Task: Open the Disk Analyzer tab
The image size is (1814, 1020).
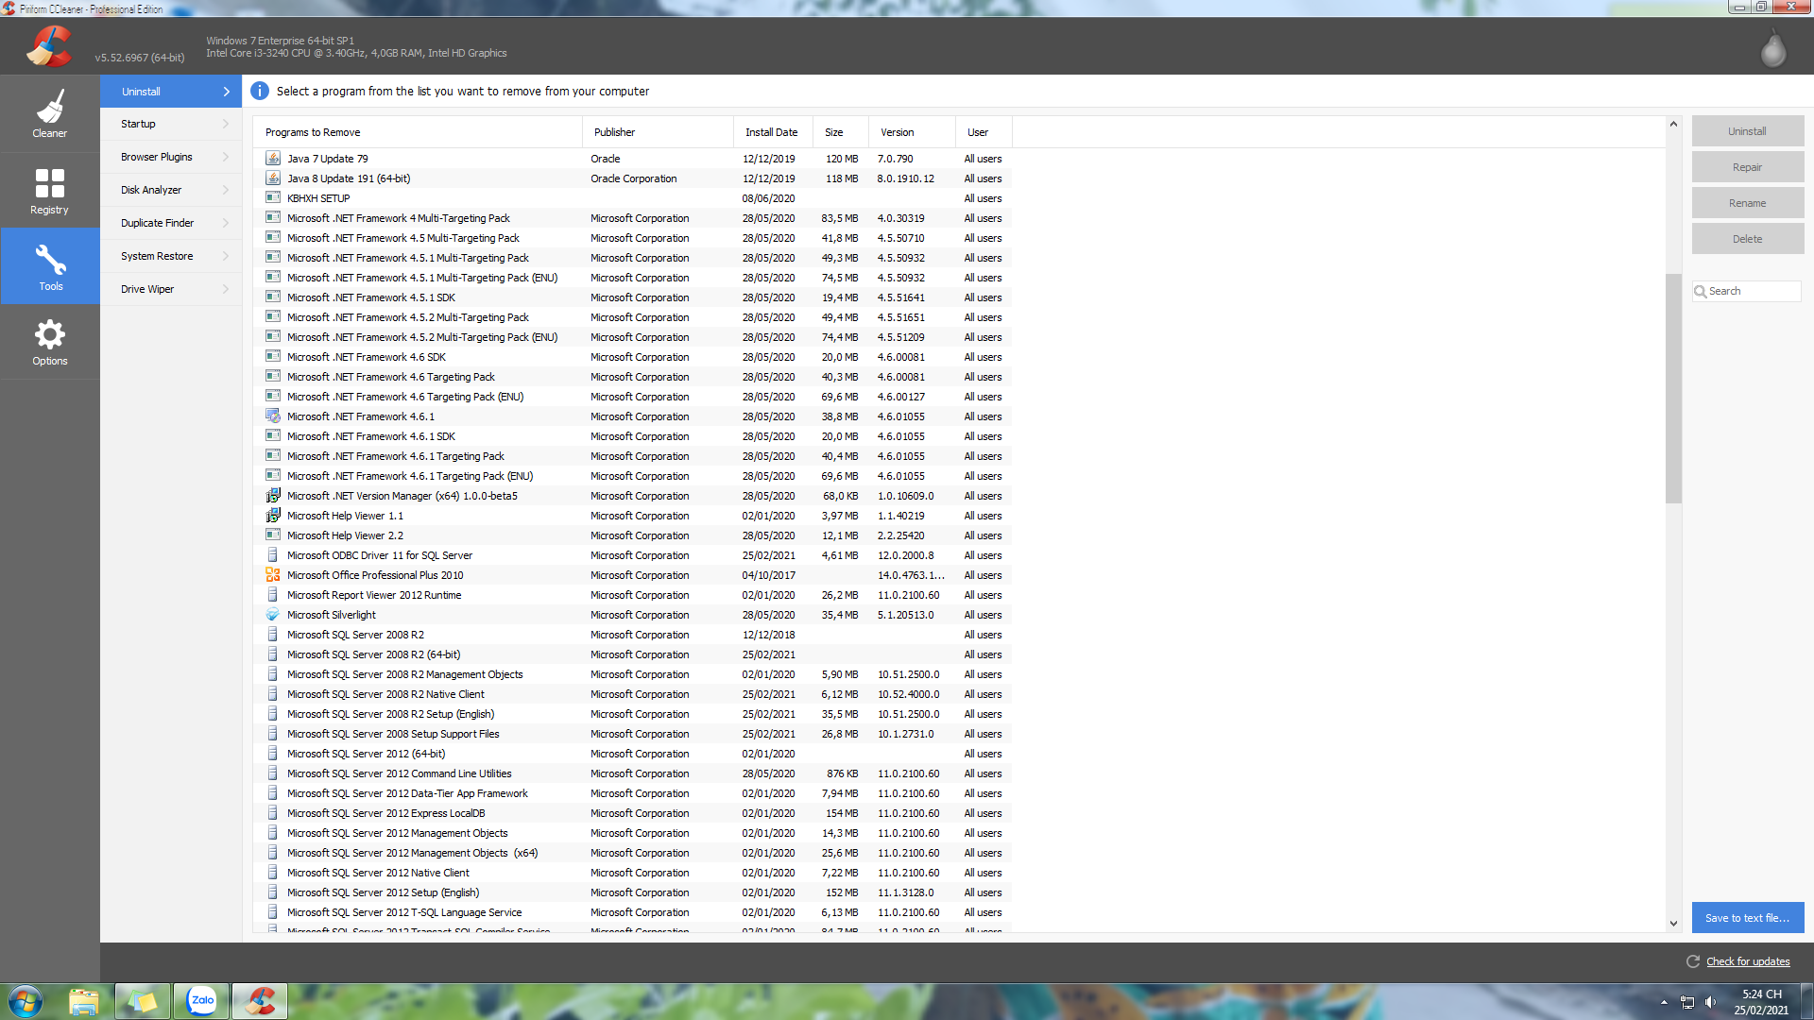Action: tap(171, 190)
